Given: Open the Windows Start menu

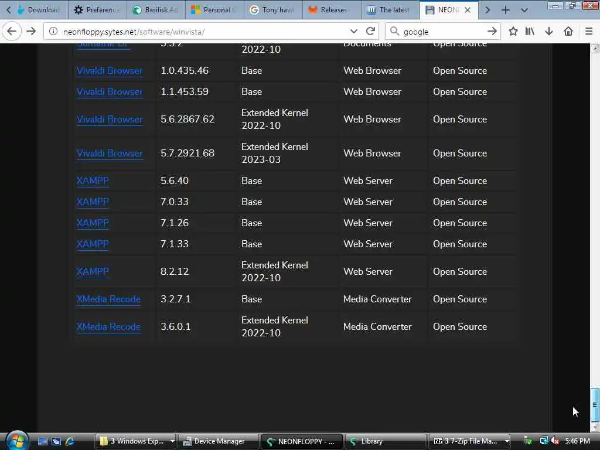Looking at the screenshot, I should coord(17,441).
